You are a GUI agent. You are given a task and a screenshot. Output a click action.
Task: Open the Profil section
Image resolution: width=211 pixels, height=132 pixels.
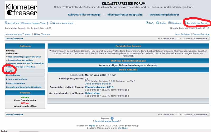click(x=9, y=71)
